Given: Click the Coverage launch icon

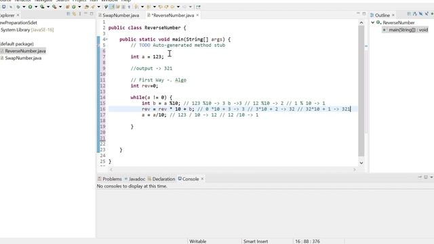Looking at the screenshot, I should click(x=42, y=7).
